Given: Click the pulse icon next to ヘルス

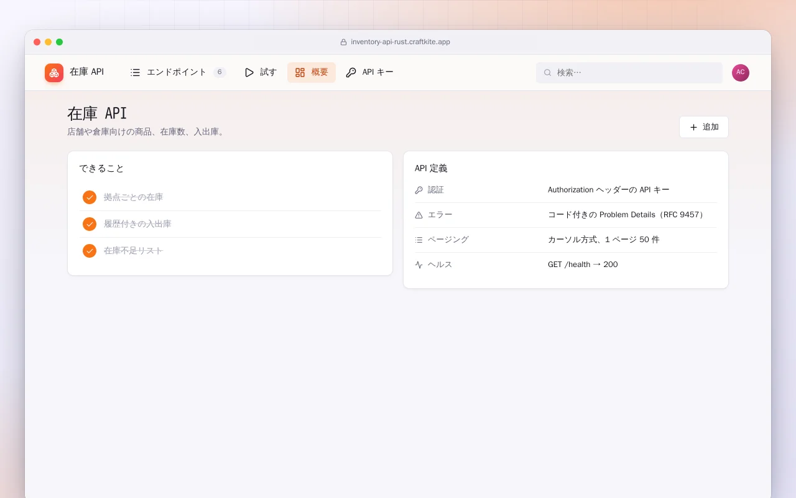Looking at the screenshot, I should pyautogui.click(x=419, y=265).
